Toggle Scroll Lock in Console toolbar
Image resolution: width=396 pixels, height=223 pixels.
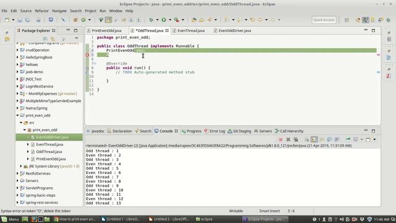click(x=314, y=139)
